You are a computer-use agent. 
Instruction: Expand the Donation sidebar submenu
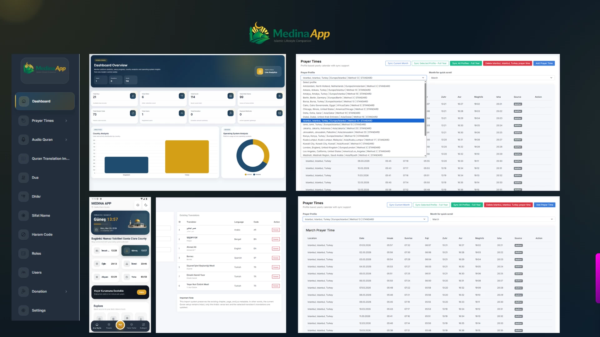pos(66,291)
